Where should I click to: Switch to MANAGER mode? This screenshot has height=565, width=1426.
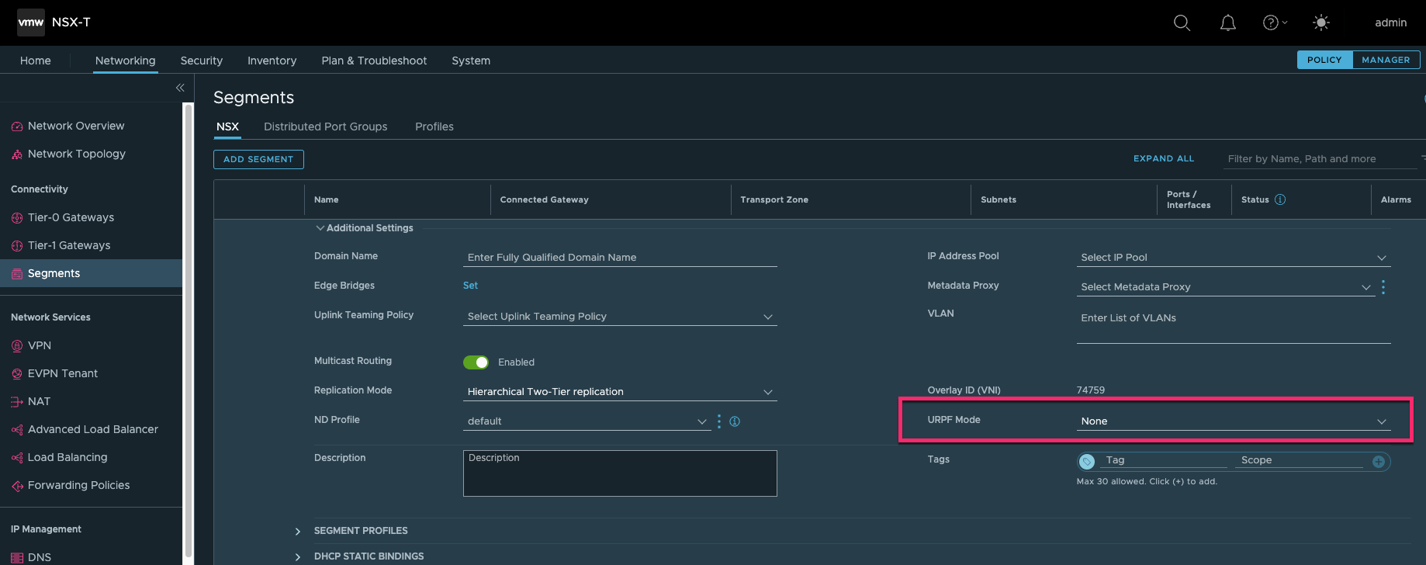[x=1386, y=60]
